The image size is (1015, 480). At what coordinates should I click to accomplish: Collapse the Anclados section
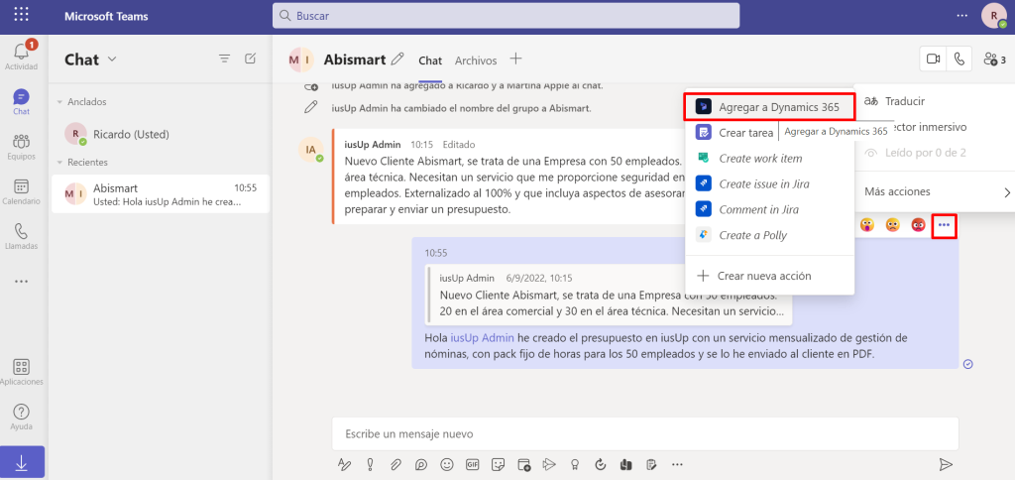[60, 102]
